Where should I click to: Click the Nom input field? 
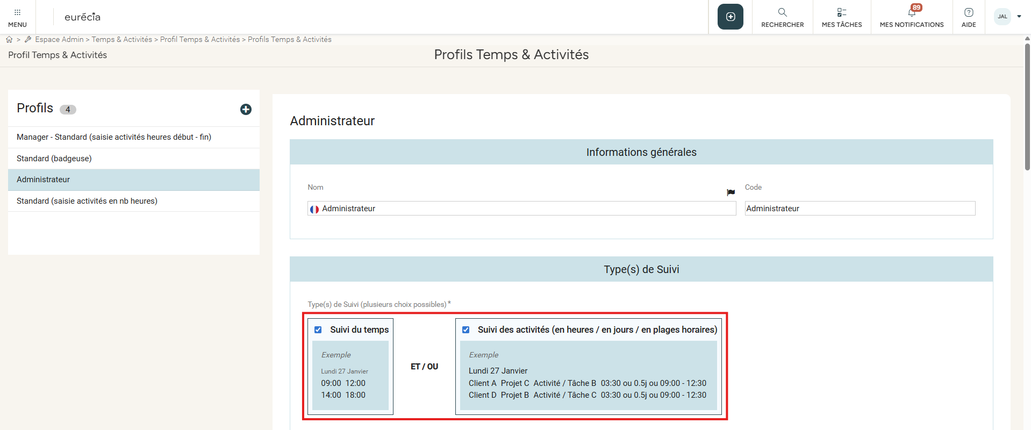pos(527,209)
